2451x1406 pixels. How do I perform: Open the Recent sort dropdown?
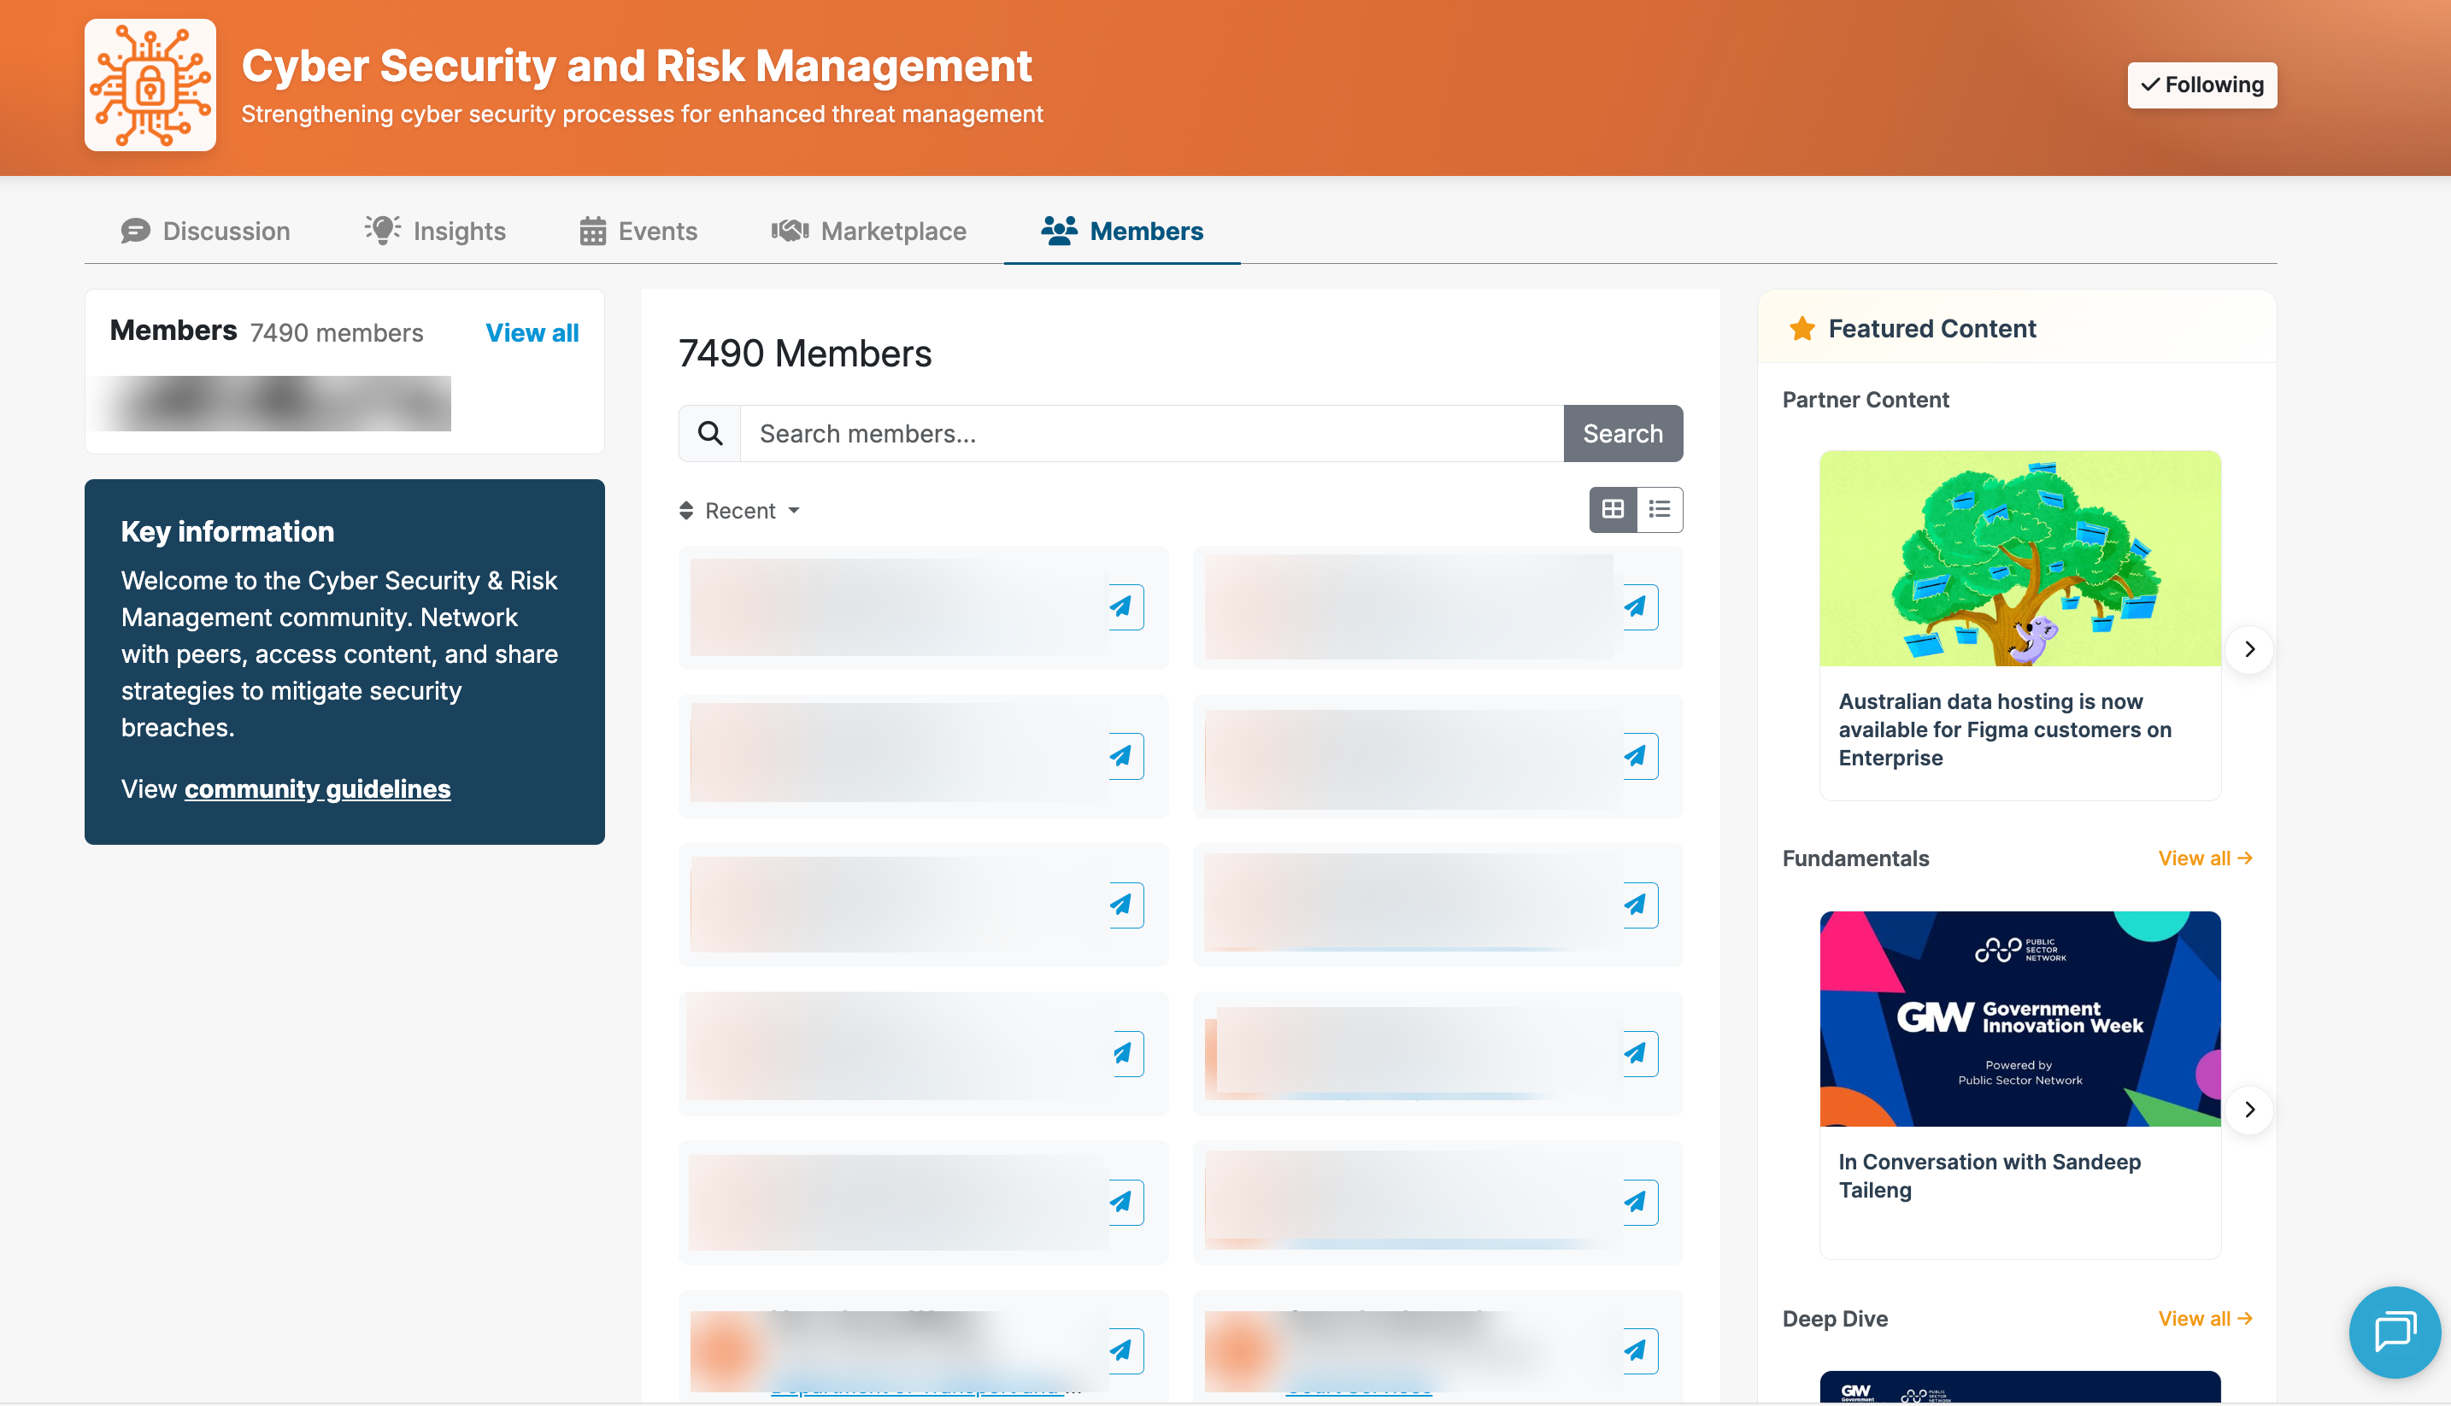click(740, 511)
